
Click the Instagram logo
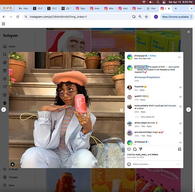point(10,36)
